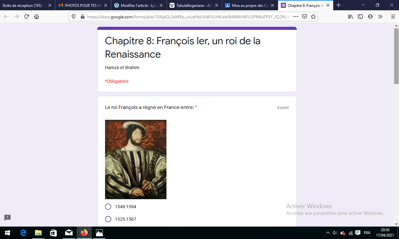
Task: Click the form title Chapitre 8 heading
Action: coord(183,47)
